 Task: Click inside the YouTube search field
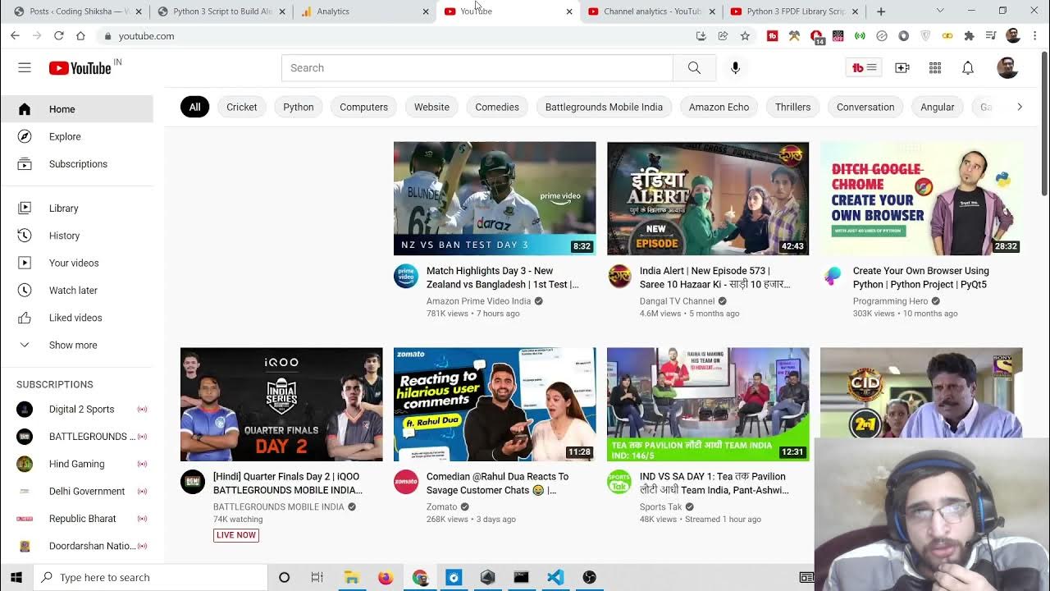476,68
